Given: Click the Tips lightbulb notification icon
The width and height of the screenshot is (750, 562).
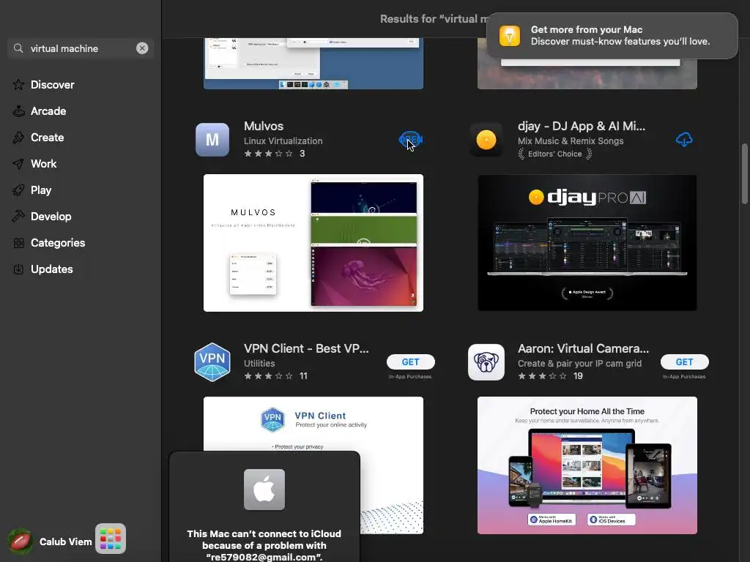Looking at the screenshot, I should (x=510, y=36).
